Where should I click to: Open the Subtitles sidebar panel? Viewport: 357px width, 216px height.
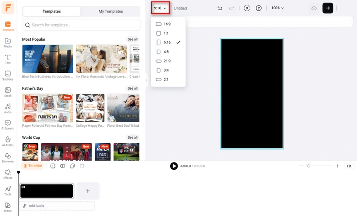coord(8,76)
